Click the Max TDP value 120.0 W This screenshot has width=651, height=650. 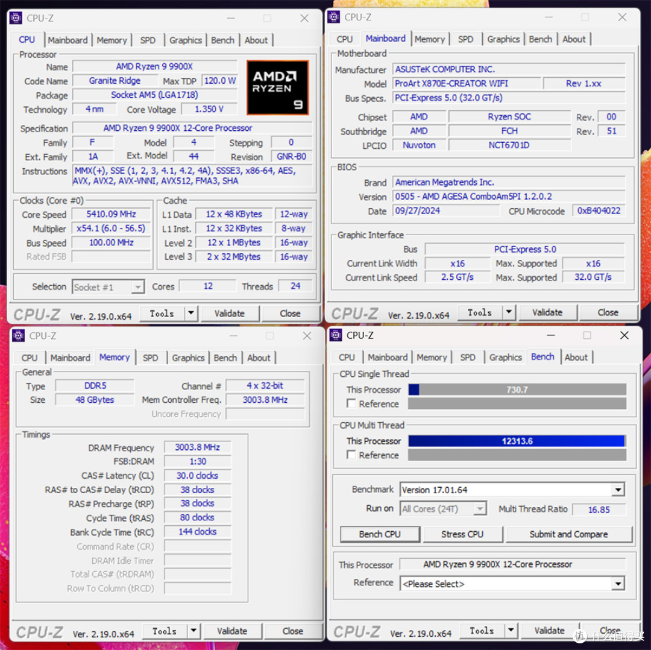coord(219,81)
